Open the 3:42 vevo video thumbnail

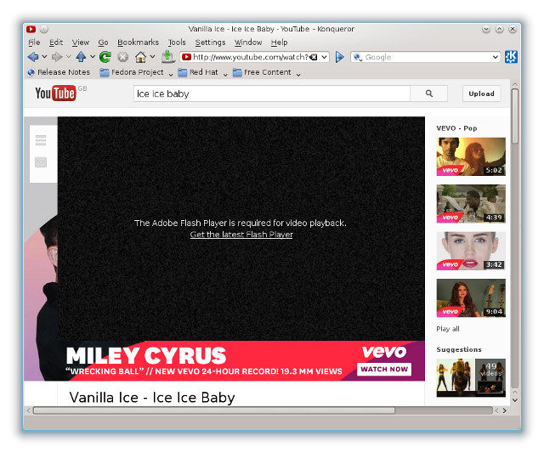pos(471,251)
